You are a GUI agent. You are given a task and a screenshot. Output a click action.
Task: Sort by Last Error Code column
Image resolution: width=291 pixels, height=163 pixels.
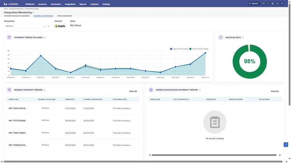pos(120,99)
